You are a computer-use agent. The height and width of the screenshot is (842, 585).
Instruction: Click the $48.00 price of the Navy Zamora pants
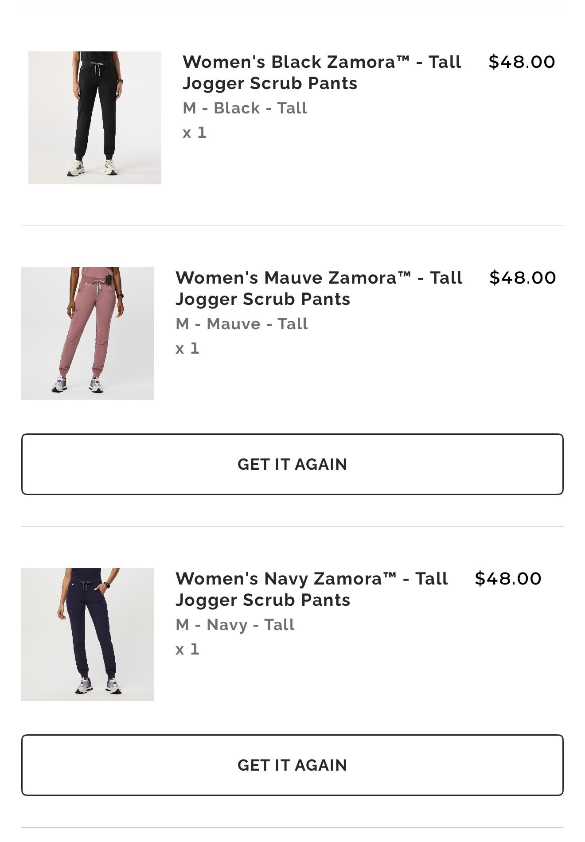pos(508,579)
